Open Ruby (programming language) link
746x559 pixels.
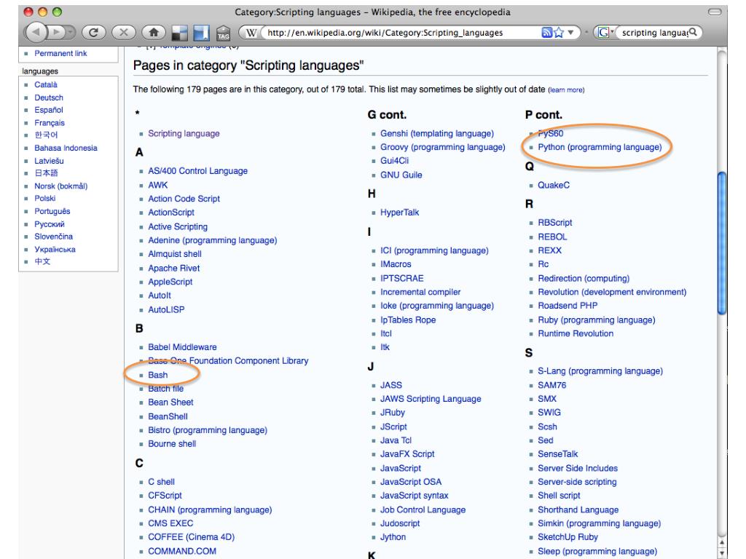596,320
